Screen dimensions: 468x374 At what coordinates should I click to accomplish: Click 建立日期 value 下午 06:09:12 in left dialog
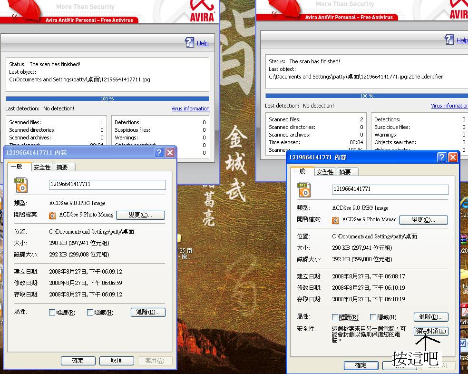[86, 272]
